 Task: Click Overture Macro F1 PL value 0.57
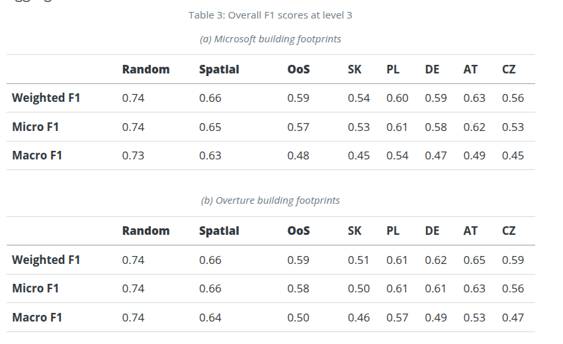397,318
